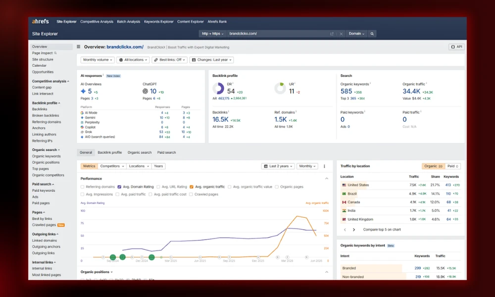Image resolution: width=495 pixels, height=297 pixels.
Task: Switch to the Paid search tab
Action: (166, 152)
